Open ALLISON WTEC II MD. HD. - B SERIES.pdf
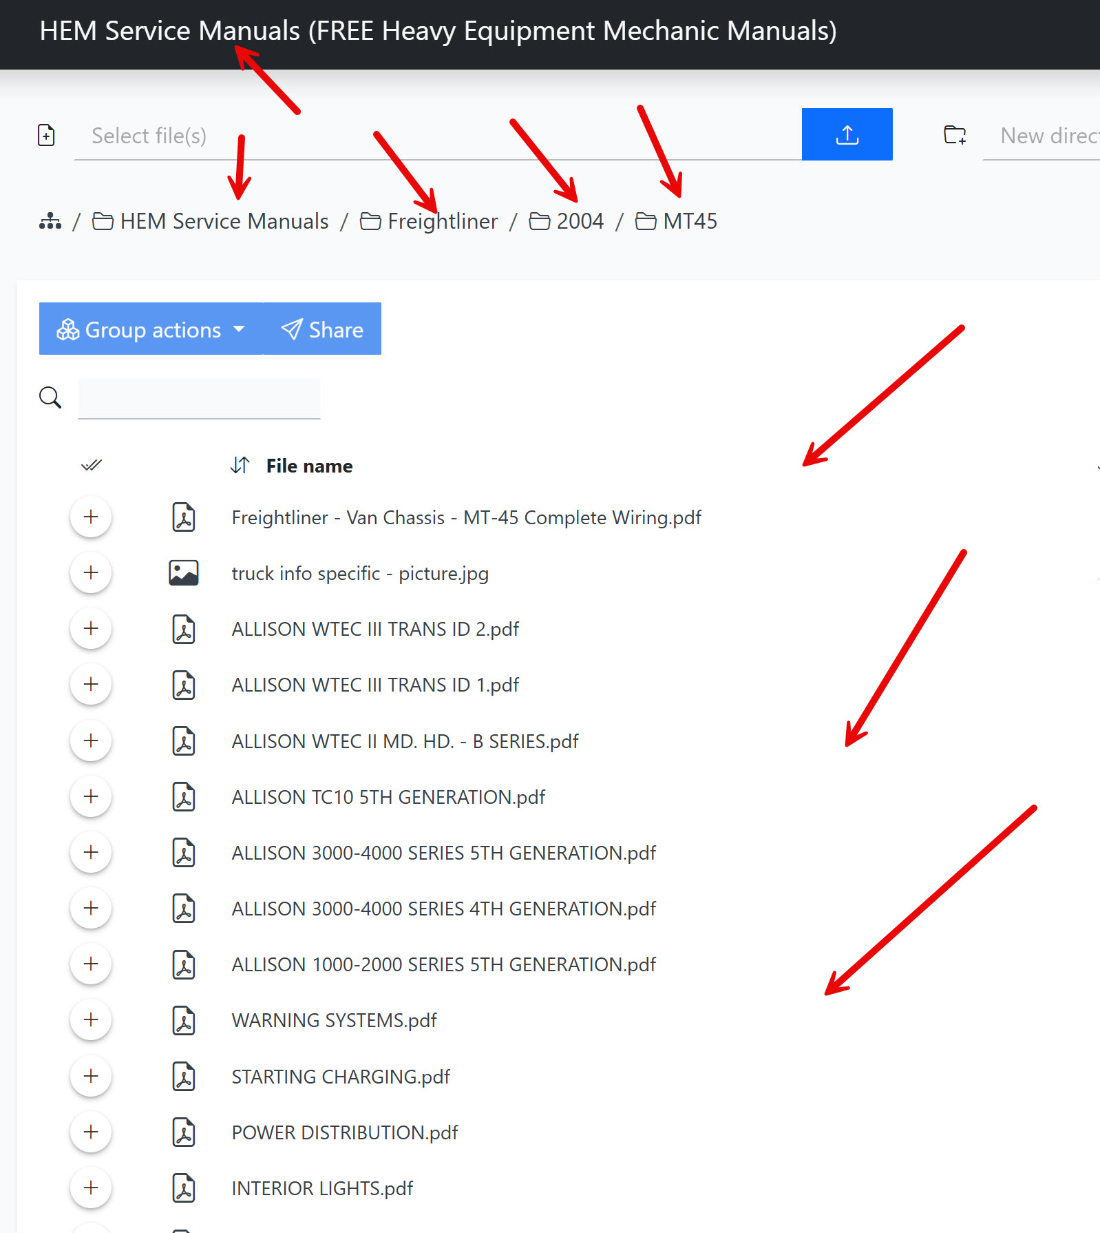1100x1233 pixels. pos(405,742)
